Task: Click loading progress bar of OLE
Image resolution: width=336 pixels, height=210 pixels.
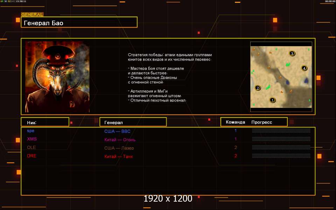Action: pos(281,147)
